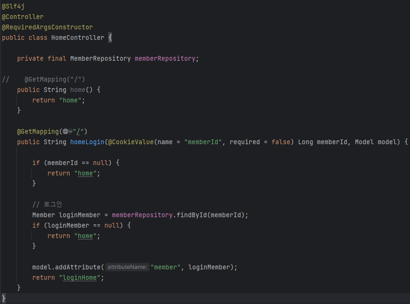Click the final closing brace of the class
Viewport: 410px width, 304px height.
[x=4, y=298]
